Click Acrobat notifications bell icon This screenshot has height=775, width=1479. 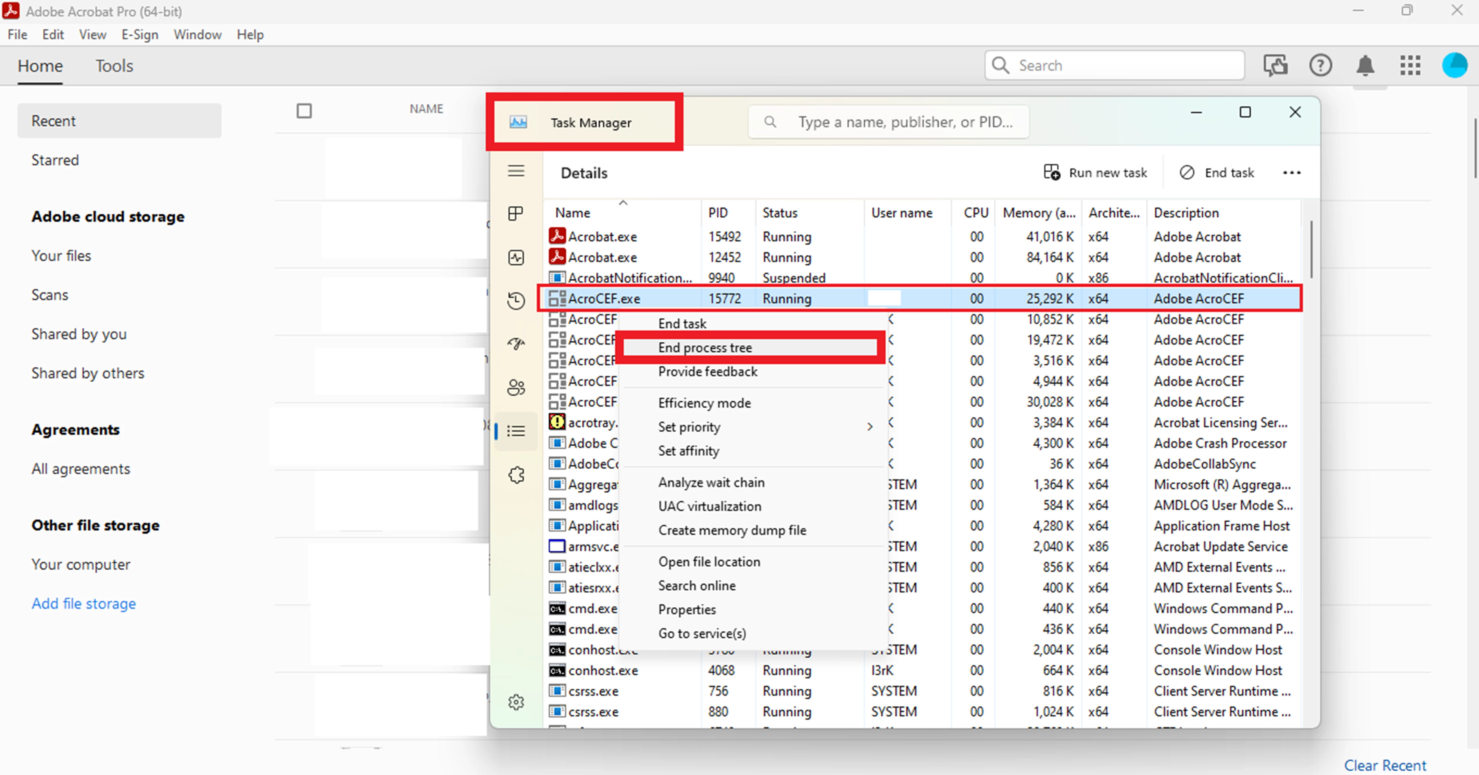(x=1365, y=66)
